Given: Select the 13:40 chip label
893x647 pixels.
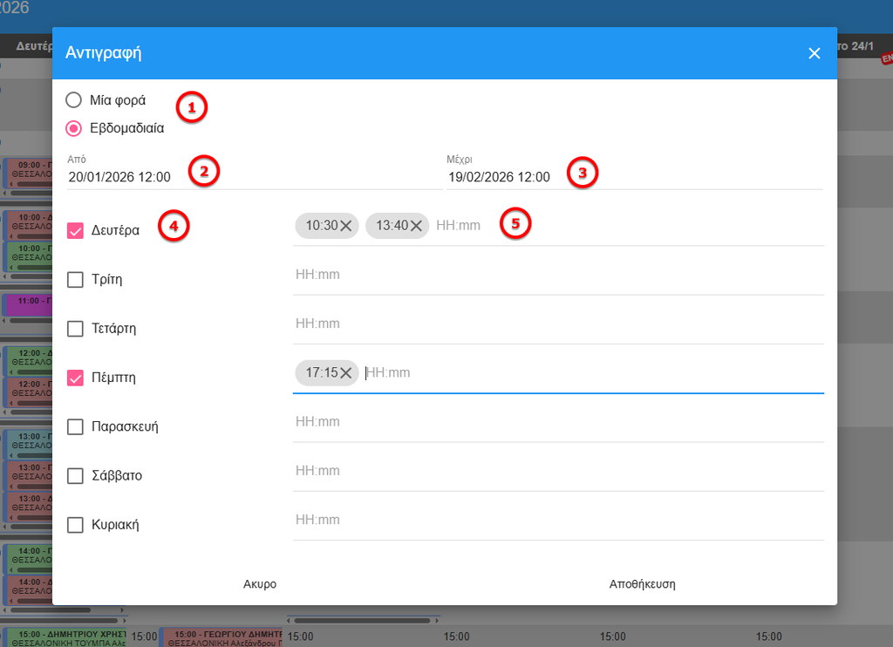Looking at the screenshot, I should (x=392, y=226).
